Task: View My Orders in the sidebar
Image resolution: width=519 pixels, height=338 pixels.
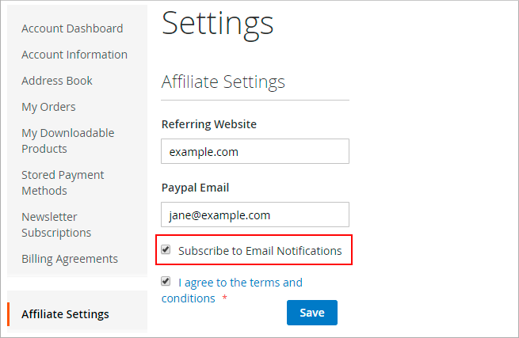Action: 49,107
